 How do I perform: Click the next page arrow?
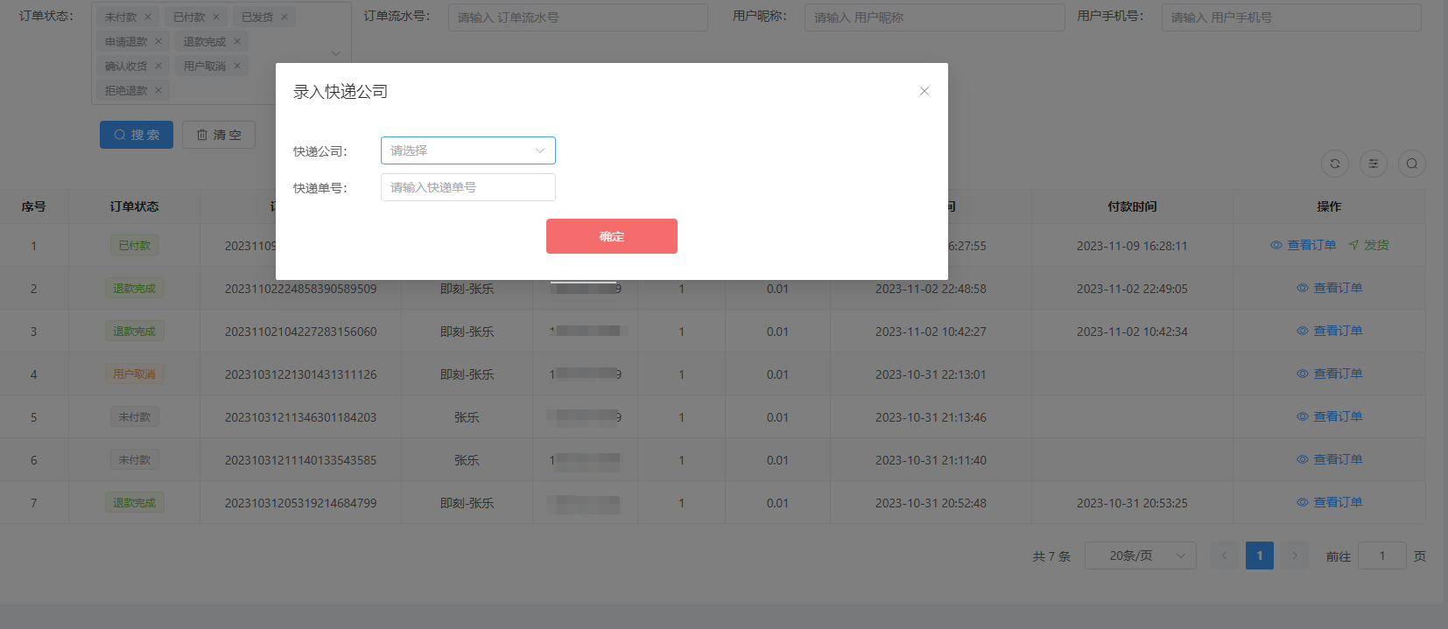1294,556
